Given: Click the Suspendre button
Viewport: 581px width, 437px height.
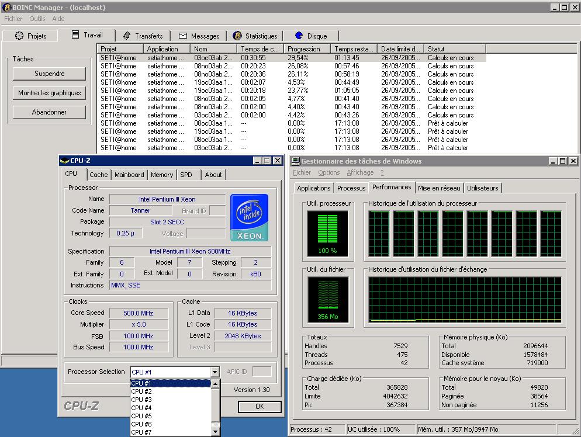Looking at the screenshot, I should (x=49, y=74).
